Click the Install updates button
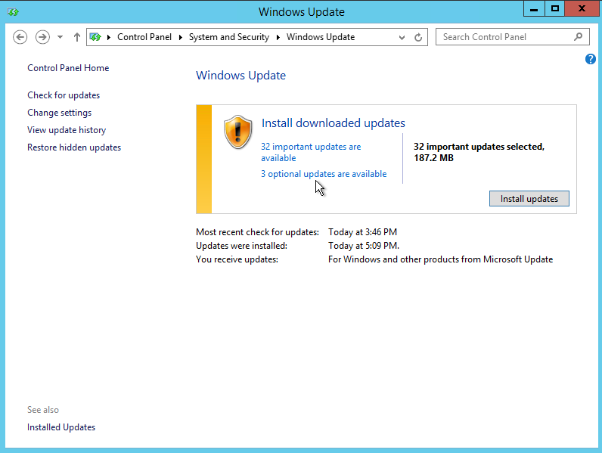 [529, 198]
